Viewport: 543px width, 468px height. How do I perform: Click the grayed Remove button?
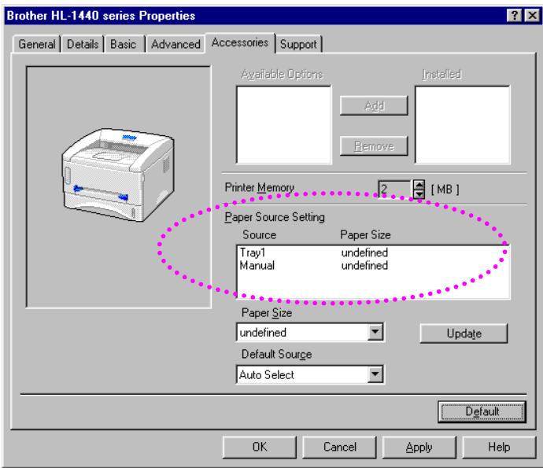(374, 146)
